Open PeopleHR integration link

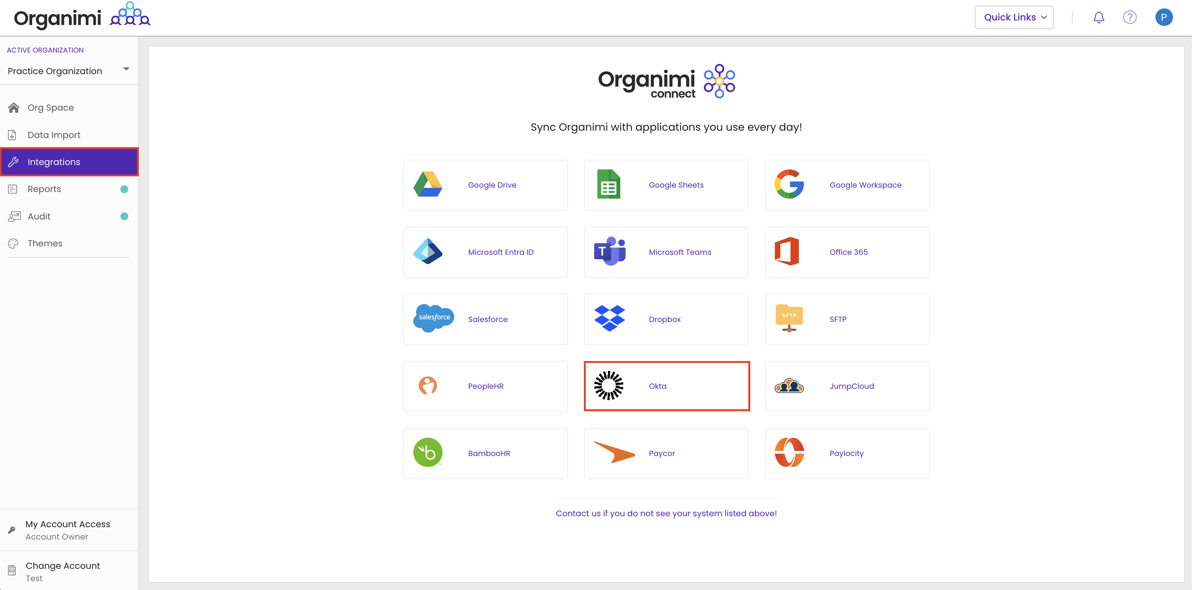485,386
